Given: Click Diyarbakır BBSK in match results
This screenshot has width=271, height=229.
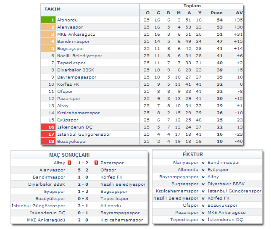Looking at the screenshot, I should point(47,184).
